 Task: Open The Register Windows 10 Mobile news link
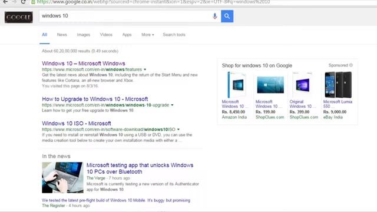pyautogui.click(x=116, y=200)
